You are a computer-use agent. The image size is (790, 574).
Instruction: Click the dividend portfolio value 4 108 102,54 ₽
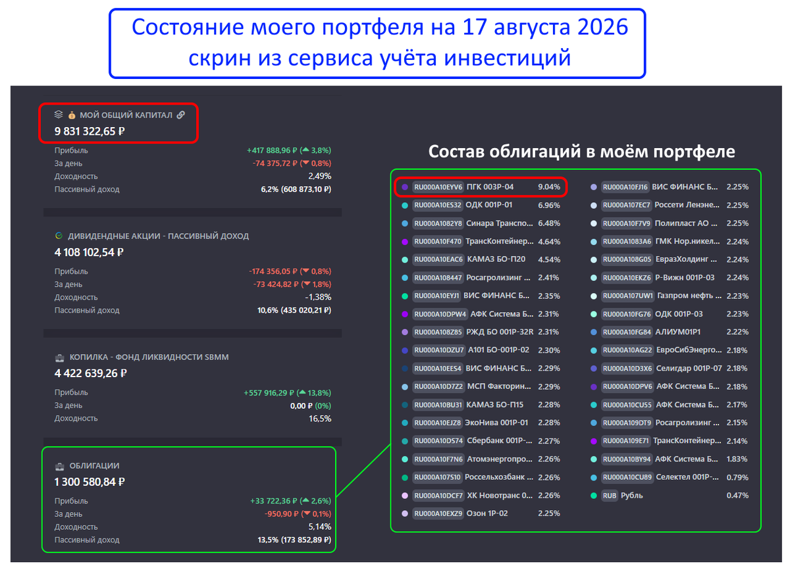[x=90, y=252]
